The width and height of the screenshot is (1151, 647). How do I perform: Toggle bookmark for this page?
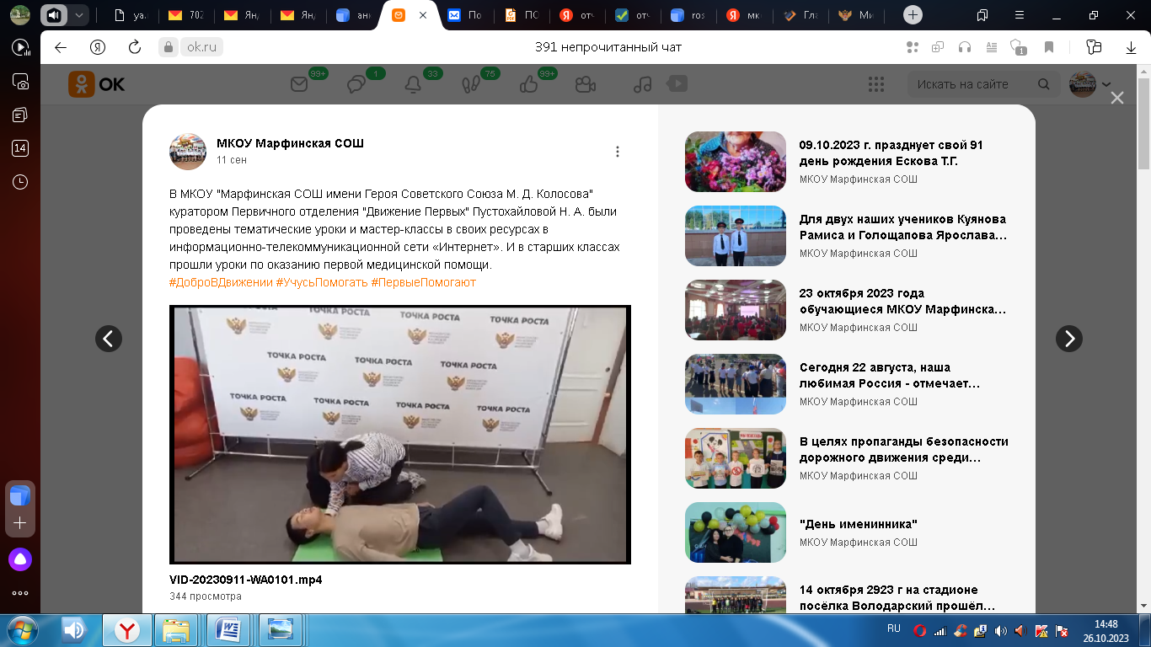click(1049, 47)
